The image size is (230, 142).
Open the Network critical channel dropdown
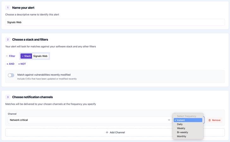[x=88, y=120]
